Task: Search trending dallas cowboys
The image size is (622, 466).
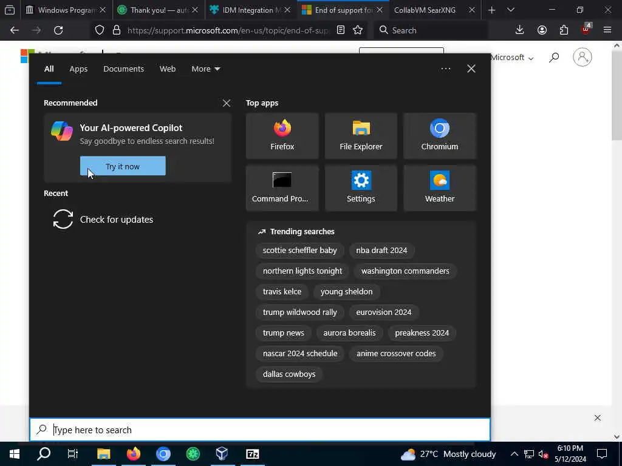Action: (289, 374)
